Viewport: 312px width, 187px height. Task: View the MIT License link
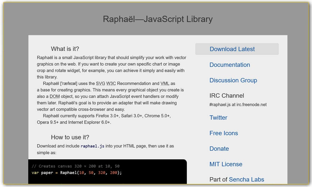[x=226, y=164]
